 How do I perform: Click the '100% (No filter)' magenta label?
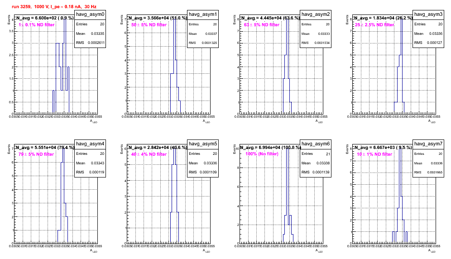click(x=262, y=154)
